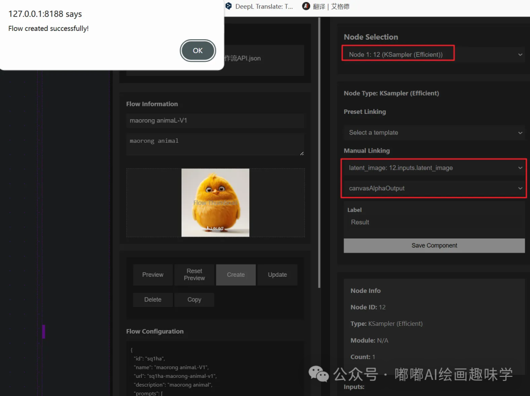Click the DeepL tab favicon
Image resolution: width=530 pixels, height=396 pixels.
(229, 6)
